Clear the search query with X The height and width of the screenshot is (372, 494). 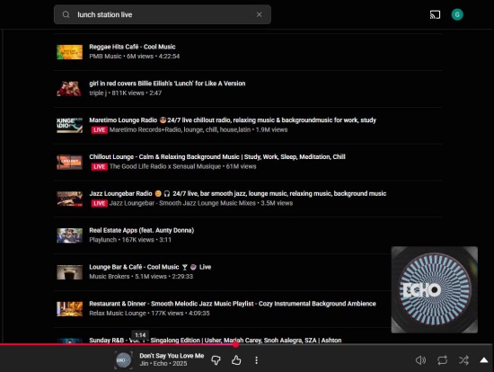259,14
